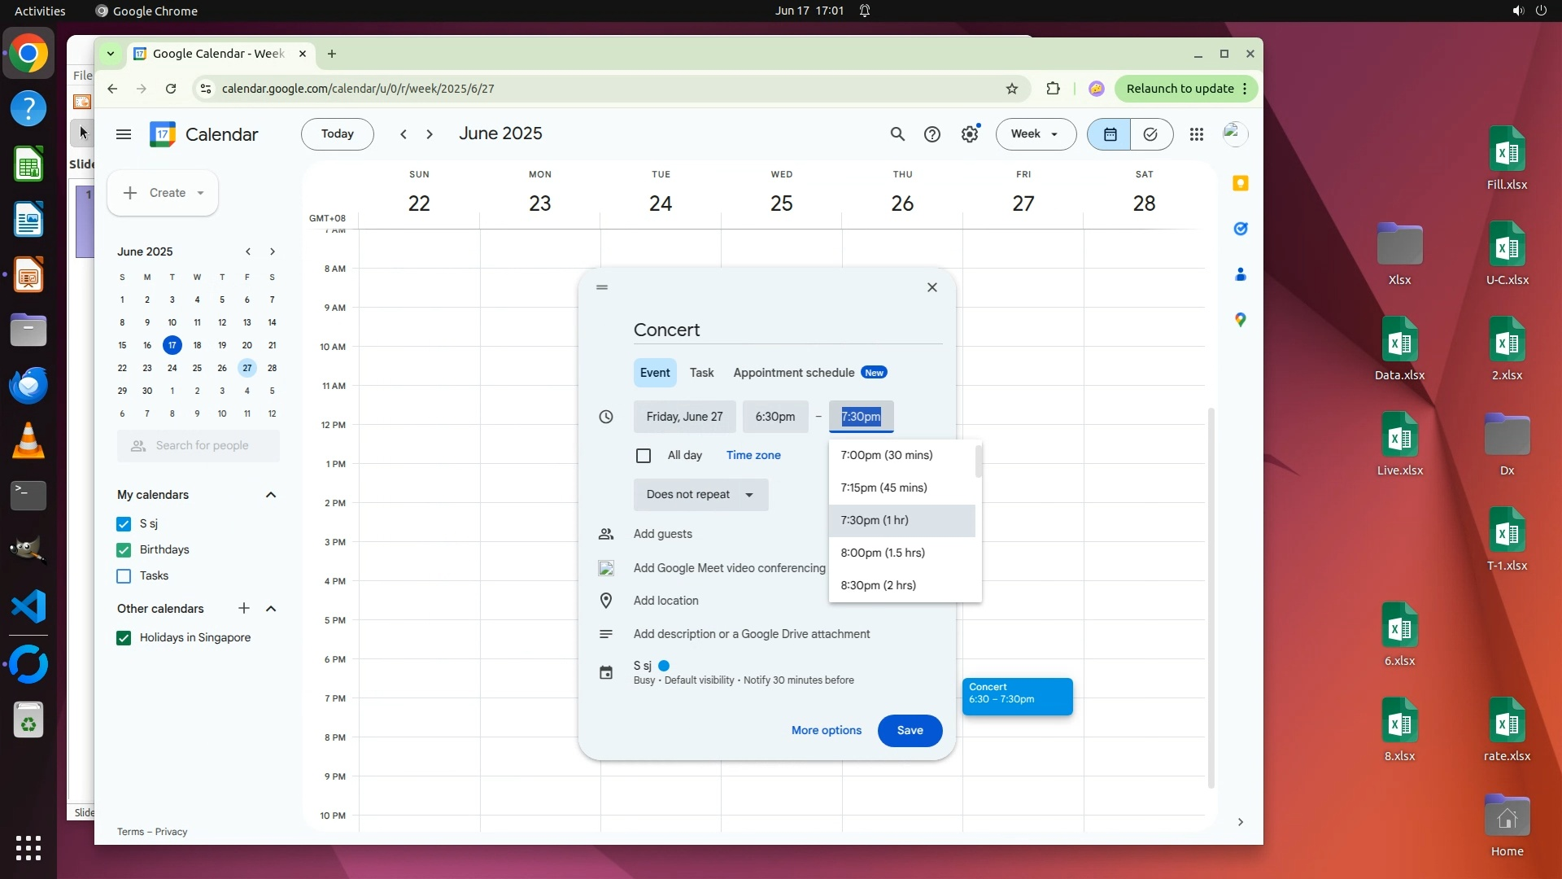Click the blue S sj calendar color dot
1562x879 pixels.
[x=664, y=666]
